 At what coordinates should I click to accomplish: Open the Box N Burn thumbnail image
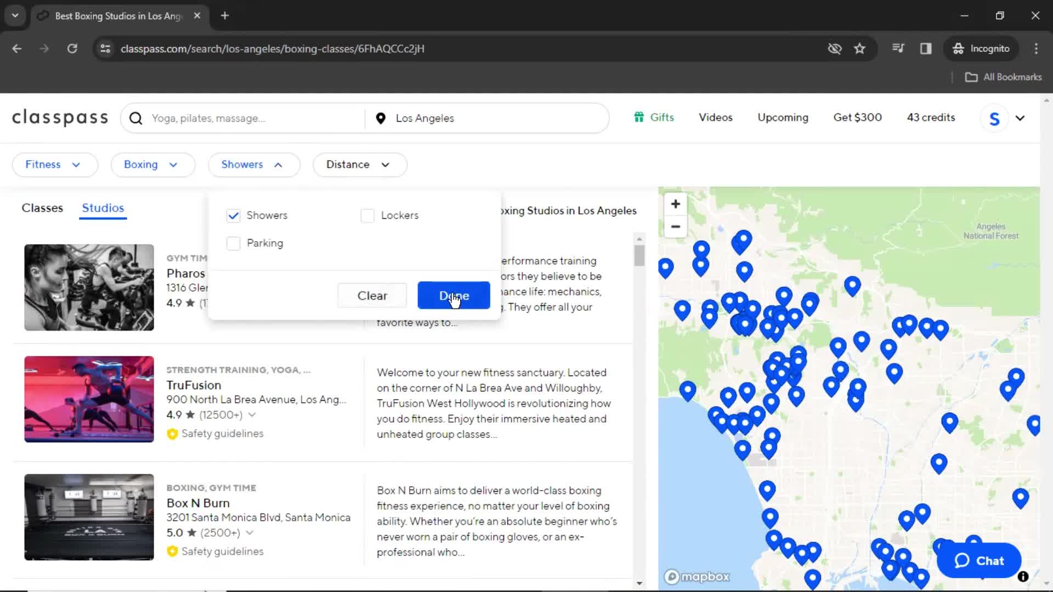(89, 517)
